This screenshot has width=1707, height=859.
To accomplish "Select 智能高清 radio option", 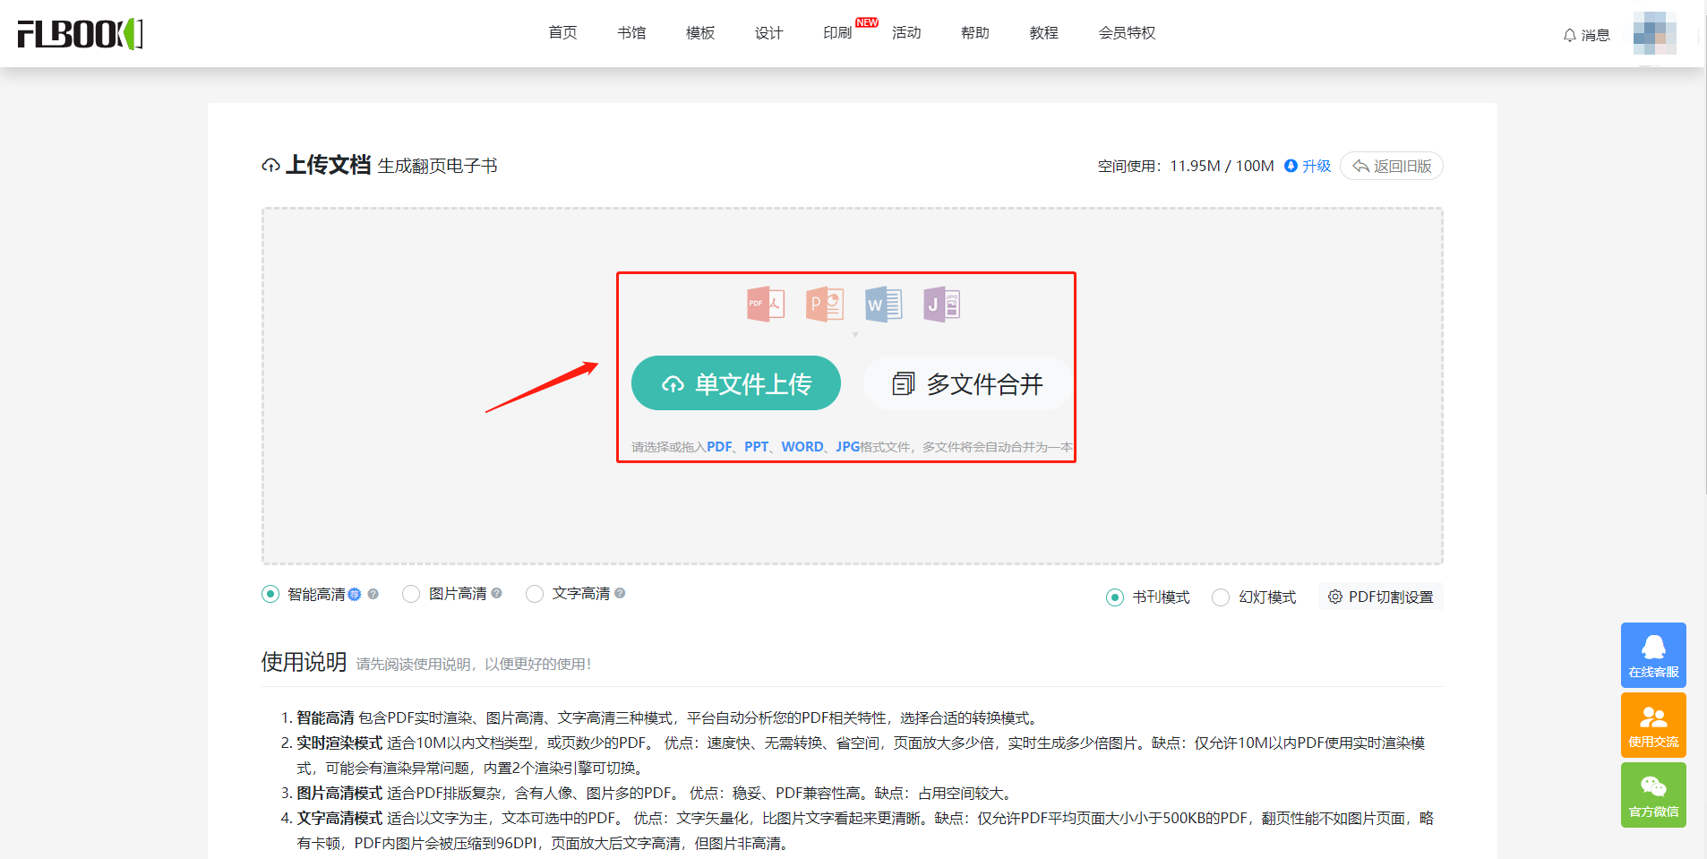I will tap(270, 594).
